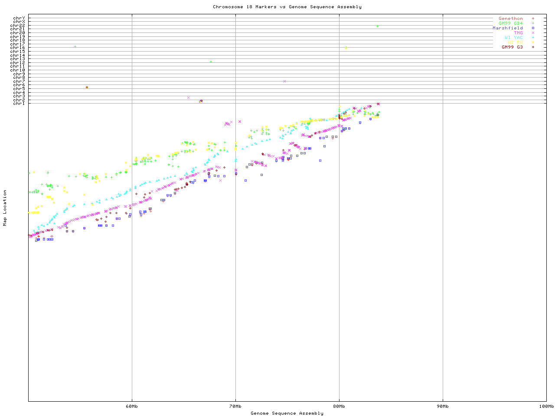This screenshot has height=416, width=555.
Task: Click the 80Mb x-axis tick label
Action: (x=339, y=406)
